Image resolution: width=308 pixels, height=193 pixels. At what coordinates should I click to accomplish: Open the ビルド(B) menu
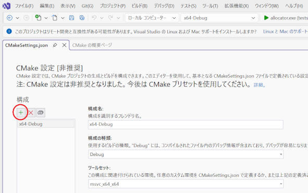[x=140, y=6]
